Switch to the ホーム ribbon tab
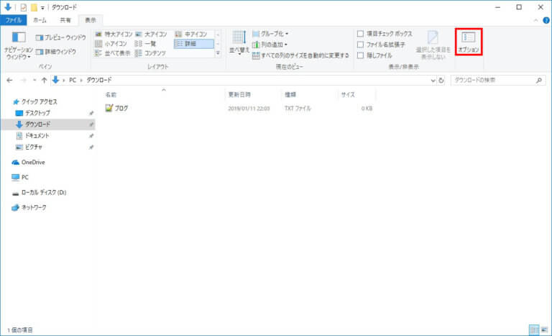Viewport: 552px width, 336px height. click(40, 20)
